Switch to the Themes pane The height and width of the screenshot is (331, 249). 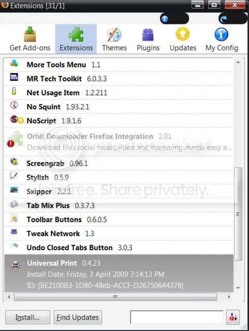[114, 39]
